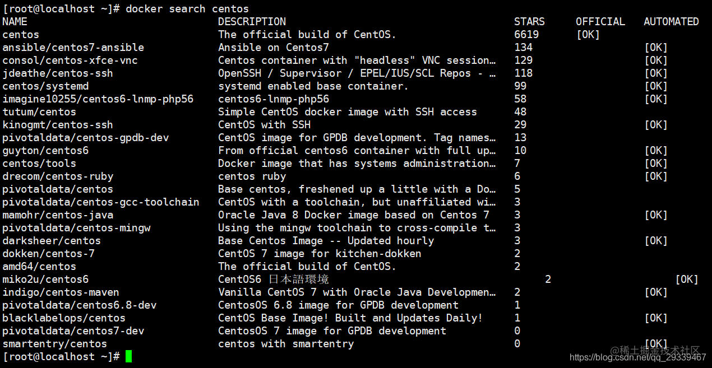The image size is (712, 368).
Task: Click 'dokken/centos-7' image name
Action: coord(48,254)
